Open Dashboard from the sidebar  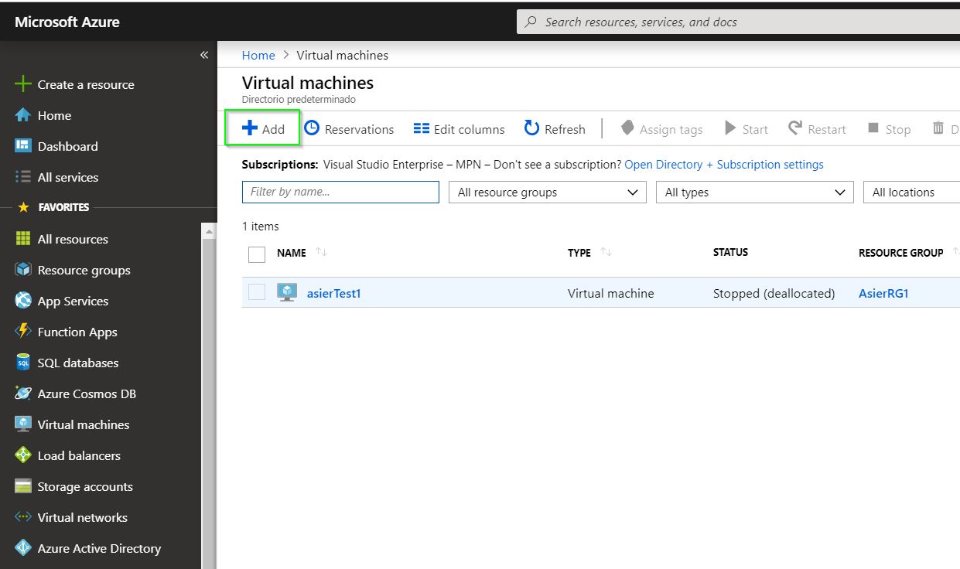[x=56, y=146]
